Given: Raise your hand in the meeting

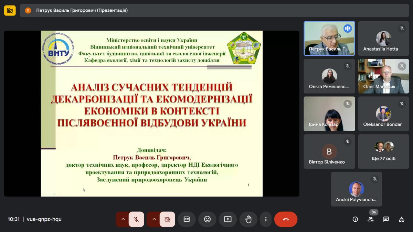Looking at the screenshot, I should tap(248, 219).
